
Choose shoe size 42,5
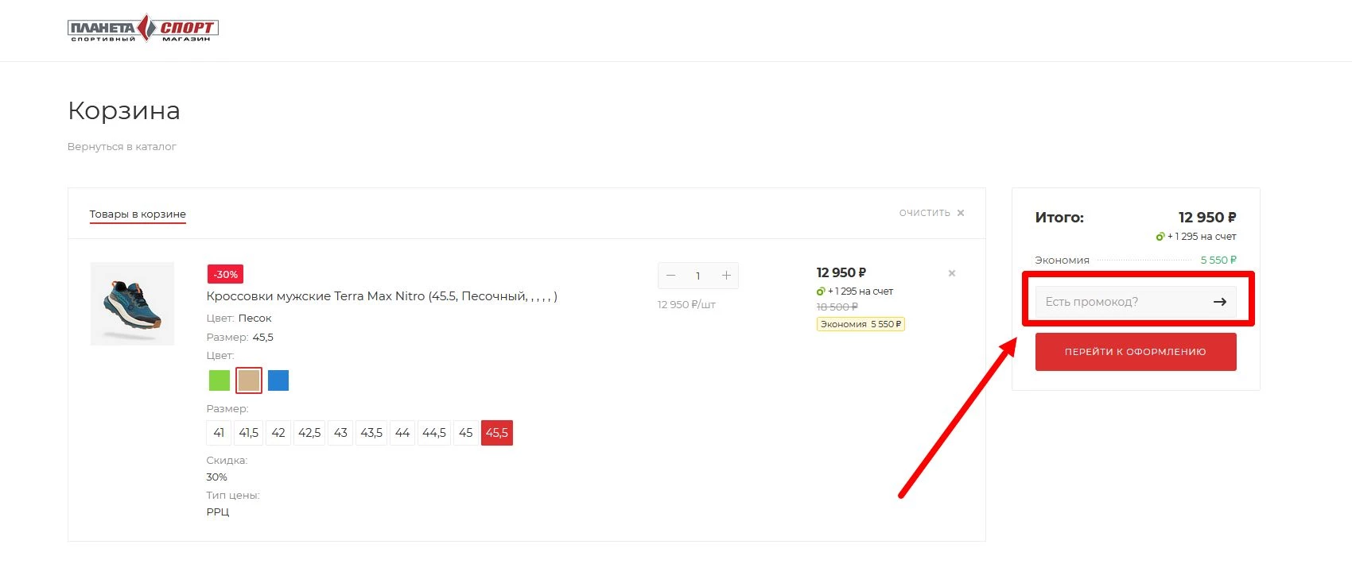(x=309, y=433)
